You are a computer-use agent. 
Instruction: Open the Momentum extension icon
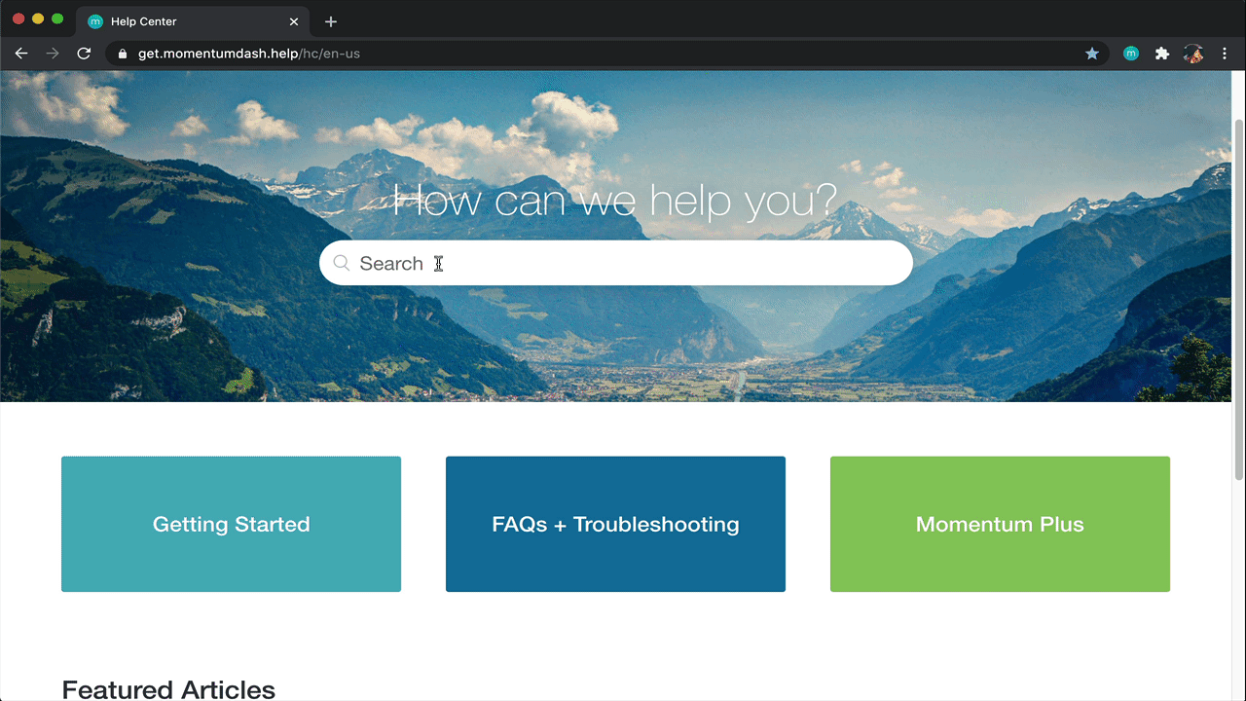[1131, 54]
